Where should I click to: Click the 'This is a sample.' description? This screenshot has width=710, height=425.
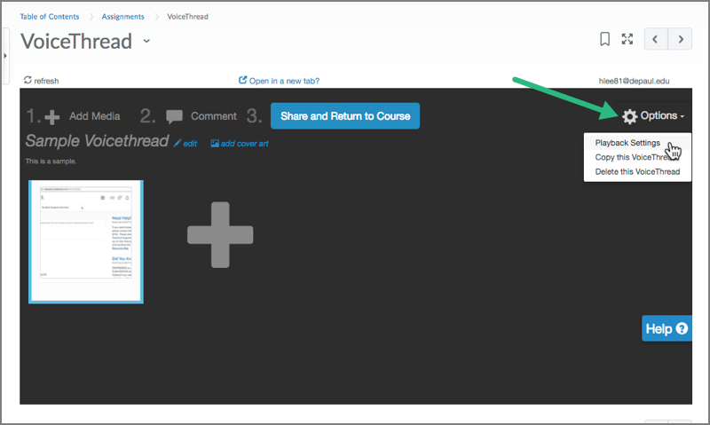pos(51,161)
